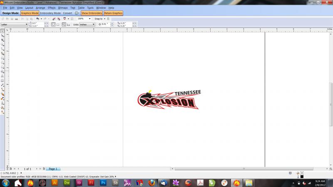Expand document color profiles arrow in status bar

click(x=116, y=176)
